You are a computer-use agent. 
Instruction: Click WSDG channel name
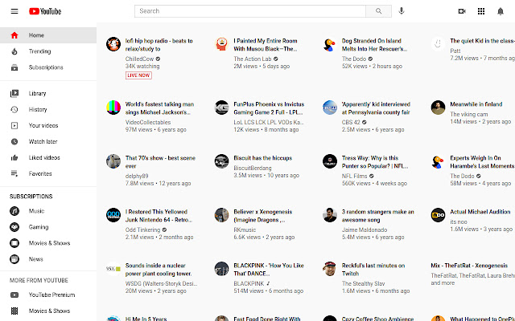[161, 283]
